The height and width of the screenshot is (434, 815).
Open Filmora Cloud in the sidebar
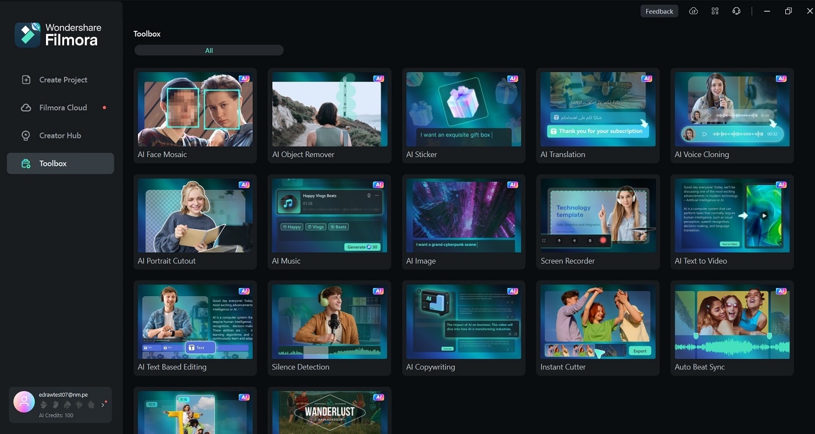point(61,108)
